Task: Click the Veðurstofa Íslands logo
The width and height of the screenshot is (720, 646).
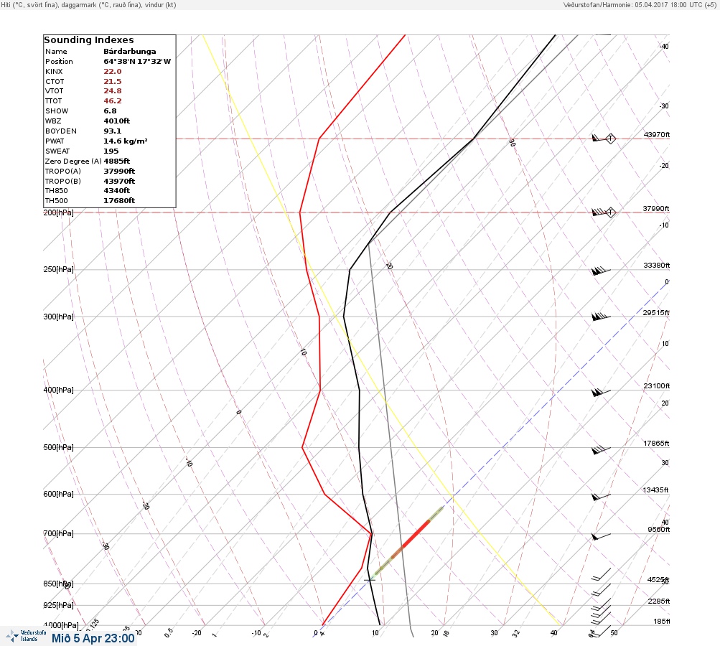Action: pyautogui.click(x=26, y=635)
